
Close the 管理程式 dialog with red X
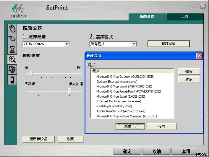[199, 56]
